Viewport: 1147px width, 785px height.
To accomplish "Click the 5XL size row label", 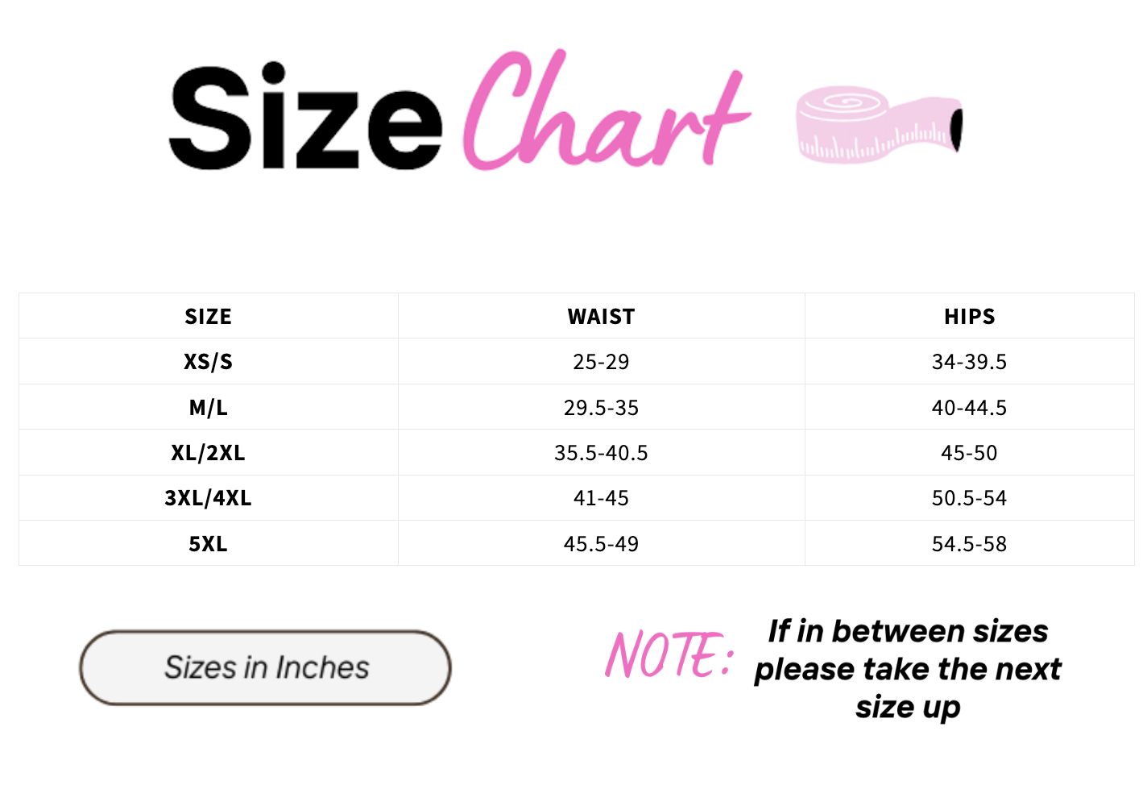I will coord(208,544).
